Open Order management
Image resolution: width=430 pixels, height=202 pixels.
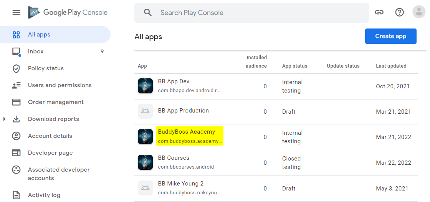click(55, 102)
